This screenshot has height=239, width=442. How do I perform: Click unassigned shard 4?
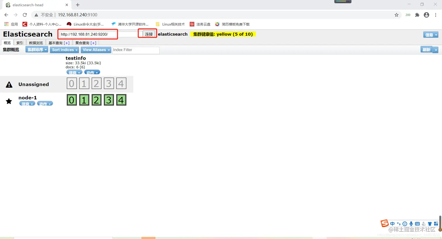coord(121,84)
